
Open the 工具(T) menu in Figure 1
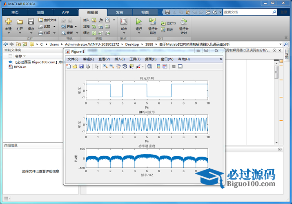135,59
